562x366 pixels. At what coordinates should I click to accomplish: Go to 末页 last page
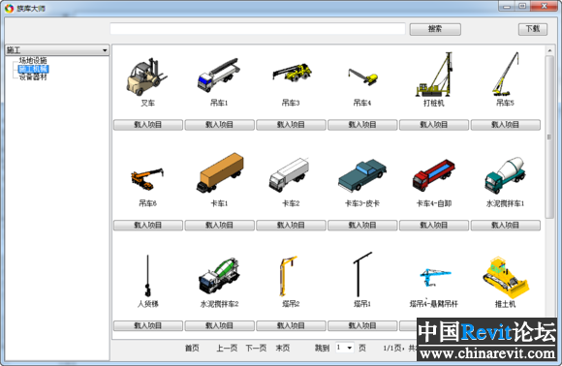coord(283,348)
